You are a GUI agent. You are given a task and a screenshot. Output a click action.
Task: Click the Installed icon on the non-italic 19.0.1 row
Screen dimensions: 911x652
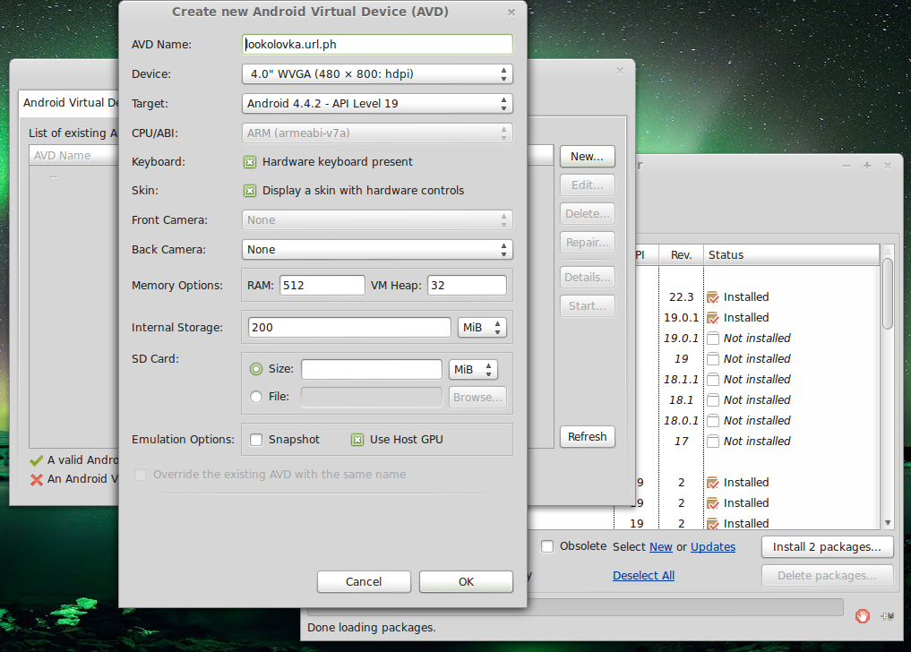(x=713, y=318)
